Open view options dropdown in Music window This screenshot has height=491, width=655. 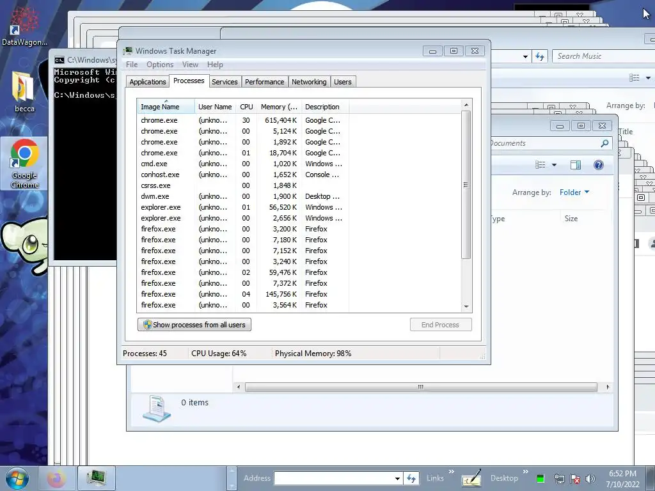[x=648, y=77]
